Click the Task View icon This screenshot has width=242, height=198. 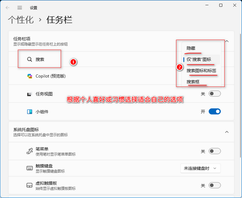(29, 94)
